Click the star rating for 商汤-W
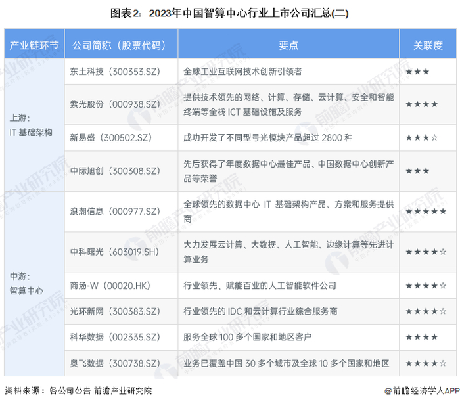This screenshot has height=404, width=460. tap(426, 286)
